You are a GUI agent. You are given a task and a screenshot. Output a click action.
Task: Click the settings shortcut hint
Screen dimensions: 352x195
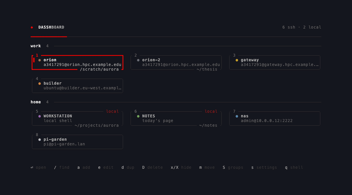point(264,167)
